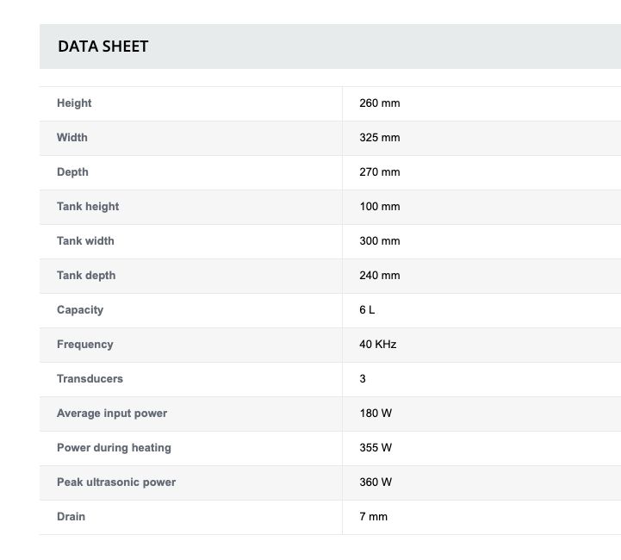621x560 pixels.
Task: Click the 40 KHz frequency value
Action: 378,345
